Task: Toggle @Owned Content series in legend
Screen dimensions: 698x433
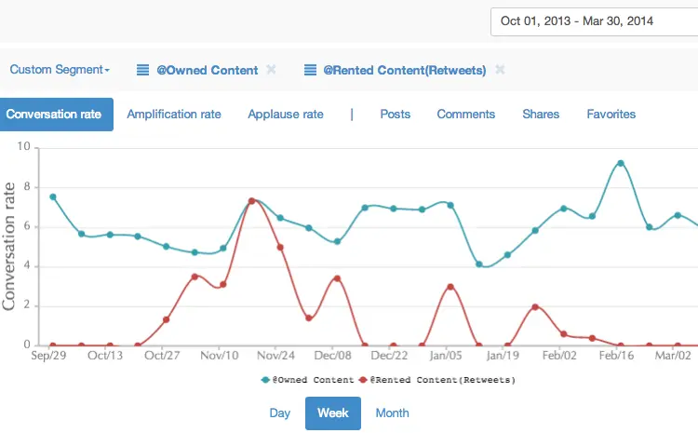Action: tap(308, 380)
